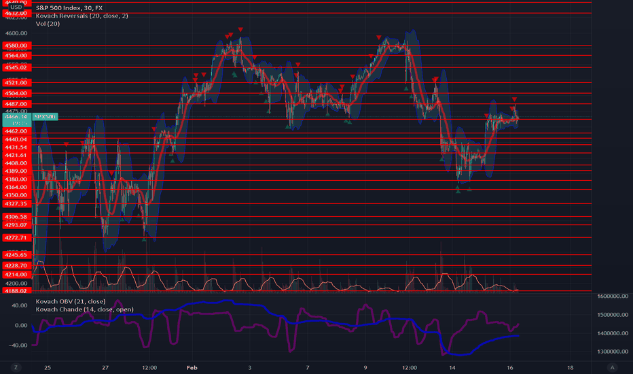Click the -40.00 Chande scale value
This screenshot has height=374, width=633.
click(19, 345)
